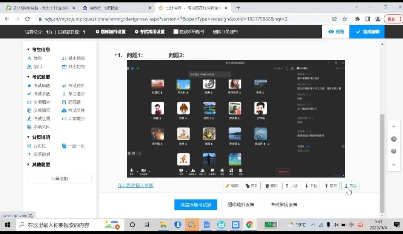Image resolution: width=403 pixels, height=234 pixels.
Task: Insert a 简答题 short-answer question
Action: pyautogui.click(x=74, y=102)
